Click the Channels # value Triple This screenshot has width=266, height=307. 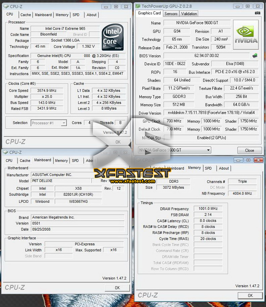[x=242, y=181]
